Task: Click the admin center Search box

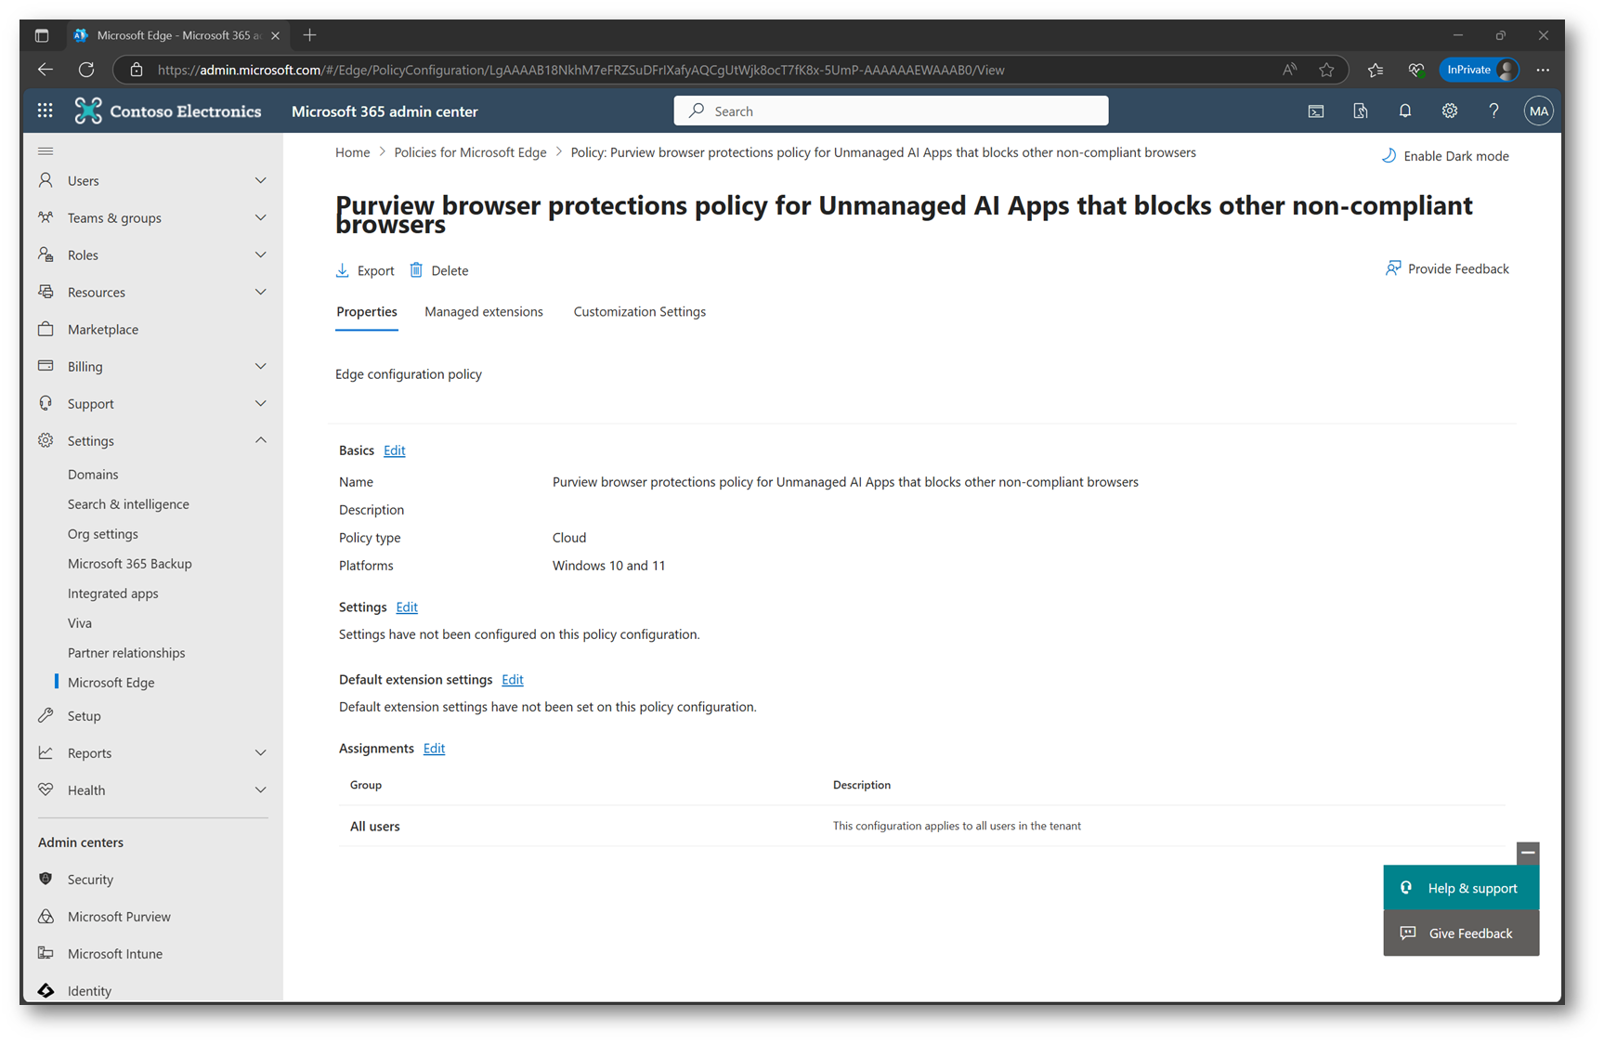Action: coord(891,111)
